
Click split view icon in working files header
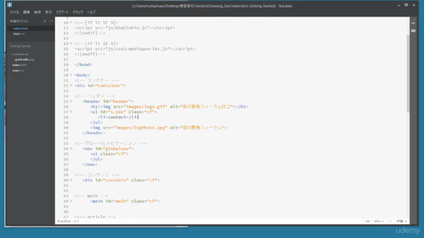tap(51, 21)
